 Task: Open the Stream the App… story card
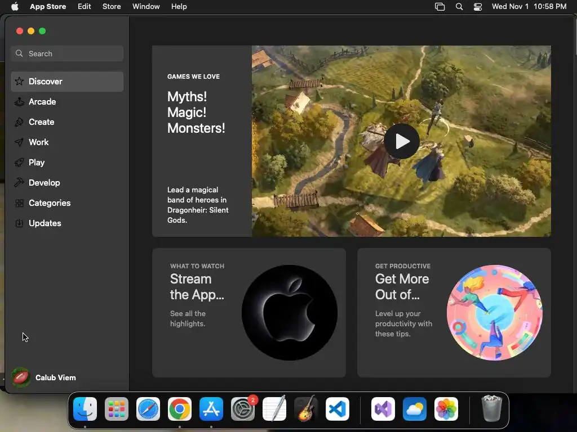click(248, 313)
